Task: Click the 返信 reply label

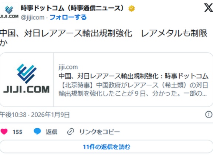Action: [52, 132]
